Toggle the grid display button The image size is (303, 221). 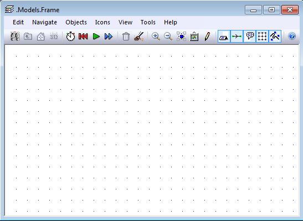(x=262, y=37)
